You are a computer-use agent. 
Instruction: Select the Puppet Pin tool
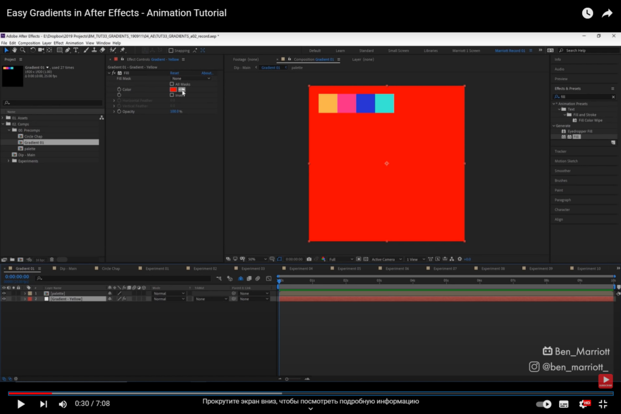coord(123,50)
